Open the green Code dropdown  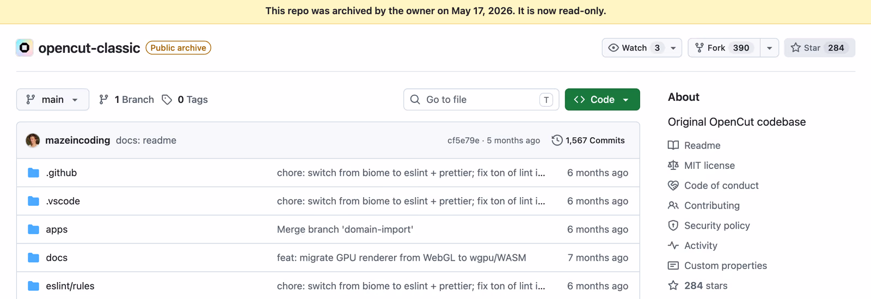[x=602, y=100]
